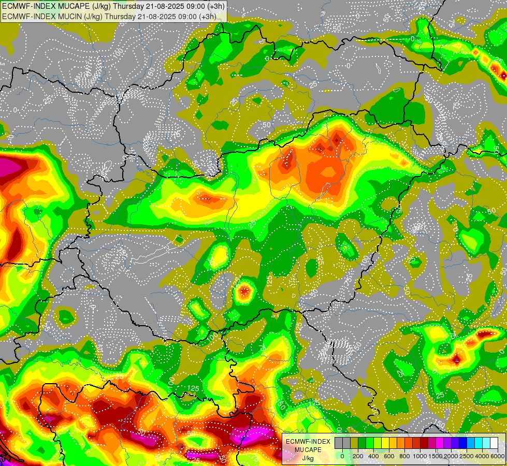Click the legend scale label 600
Screen dimensions: 507x466
(x=389, y=456)
